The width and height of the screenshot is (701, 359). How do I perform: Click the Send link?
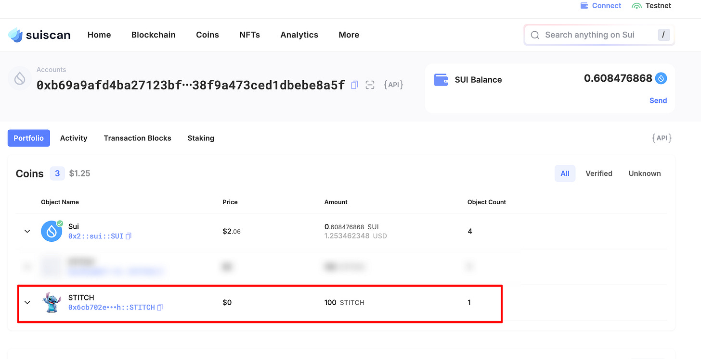[658, 100]
